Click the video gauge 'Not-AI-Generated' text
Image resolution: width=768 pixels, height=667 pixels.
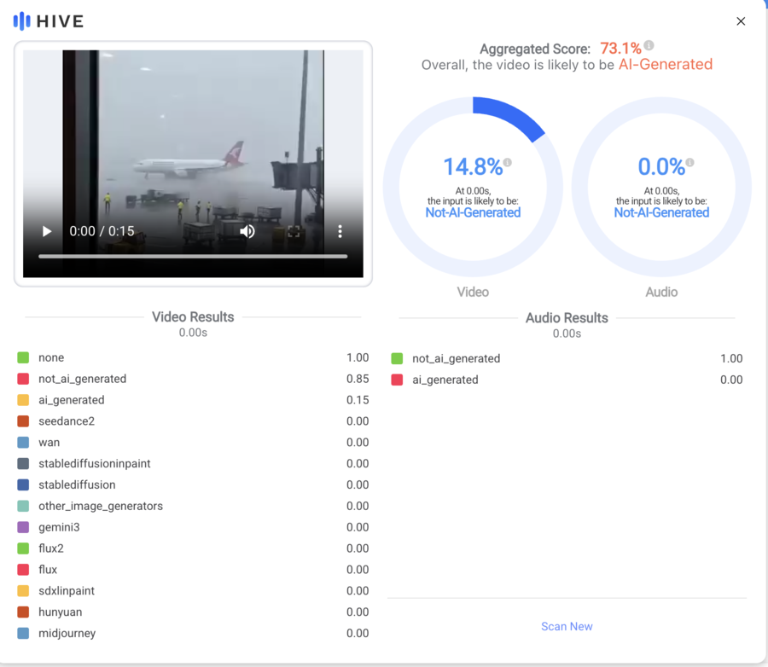coord(473,212)
